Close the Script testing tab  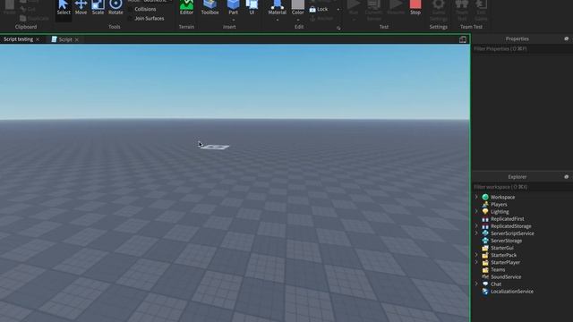pyautogui.click(x=38, y=39)
